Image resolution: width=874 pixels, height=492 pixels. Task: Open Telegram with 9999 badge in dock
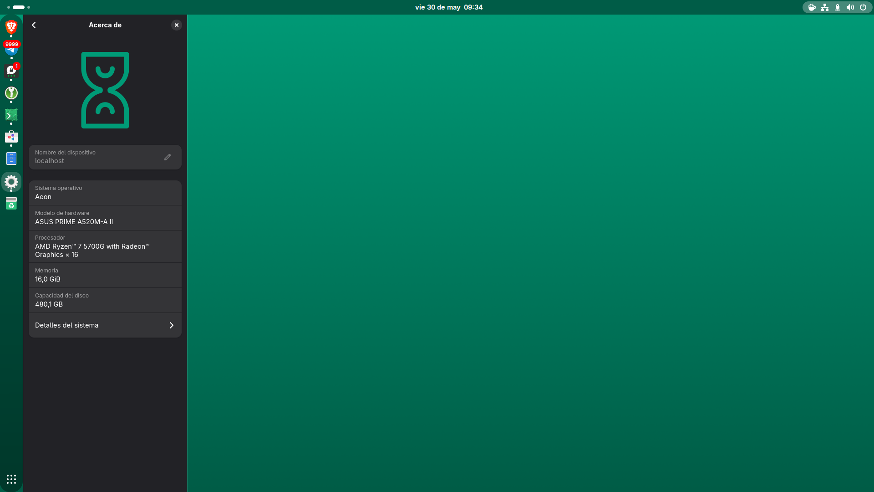[x=11, y=49]
